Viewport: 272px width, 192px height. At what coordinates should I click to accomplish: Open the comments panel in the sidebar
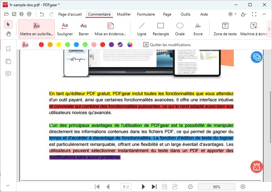(x=8, y=74)
